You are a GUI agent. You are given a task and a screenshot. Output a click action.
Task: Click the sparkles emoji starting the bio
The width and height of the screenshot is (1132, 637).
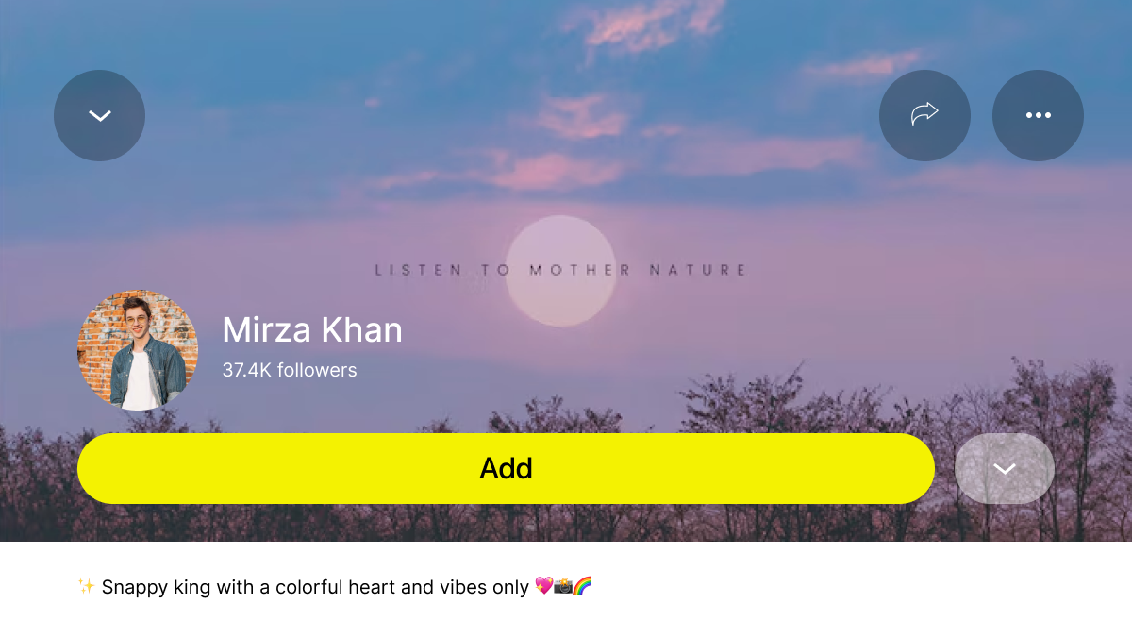87,587
